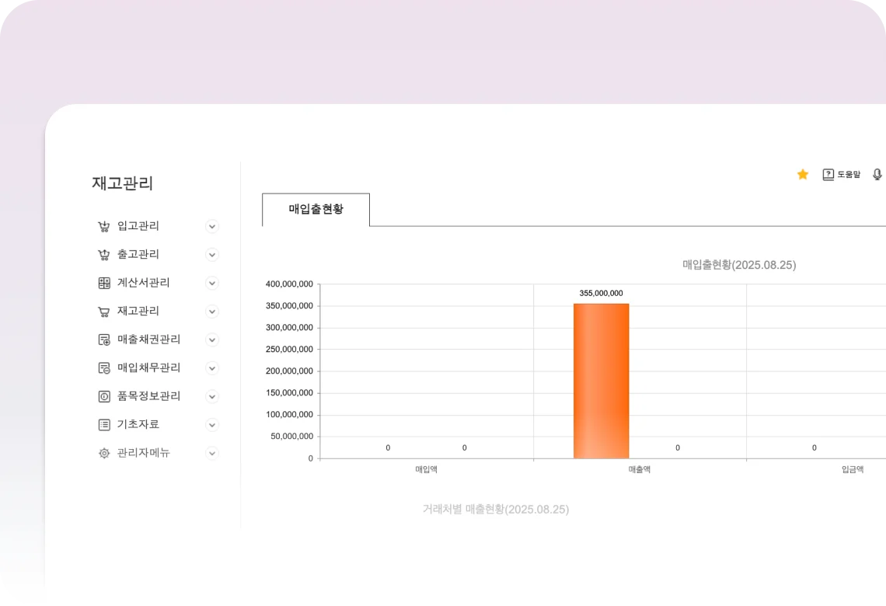Expand the 기초자료 chevron
886x606 pixels.
click(x=211, y=425)
